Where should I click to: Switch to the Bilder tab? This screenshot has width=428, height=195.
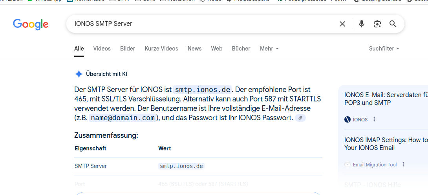(x=128, y=49)
